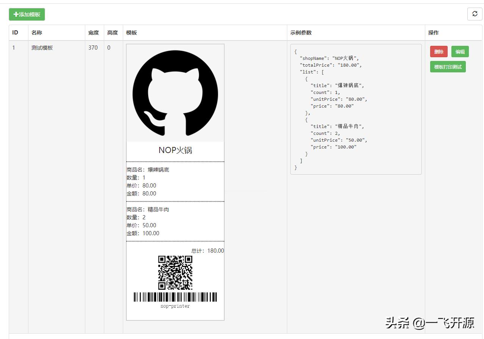Image resolution: width=484 pixels, height=339 pixels.
Task: Click the receipt template preview thumbnail
Action: (x=175, y=186)
